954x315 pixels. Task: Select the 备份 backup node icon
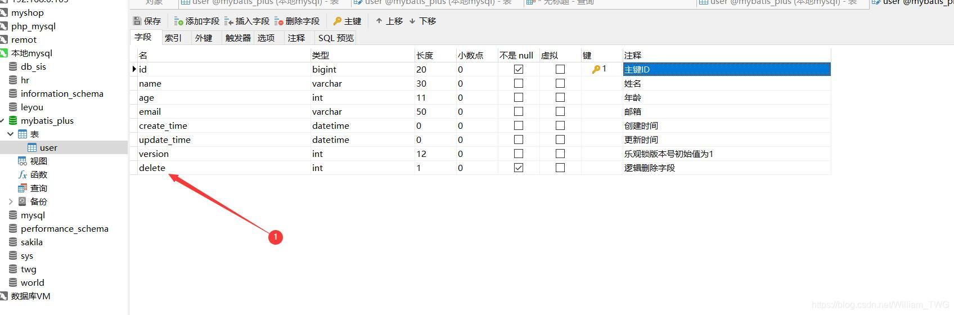pyautogui.click(x=22, y=201)
